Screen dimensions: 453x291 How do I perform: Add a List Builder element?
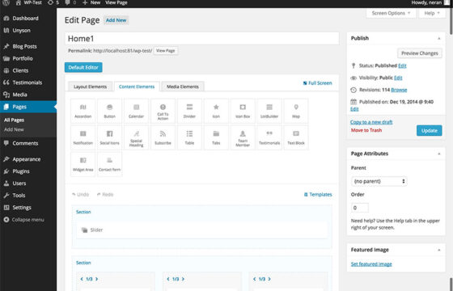coord(269,112)
